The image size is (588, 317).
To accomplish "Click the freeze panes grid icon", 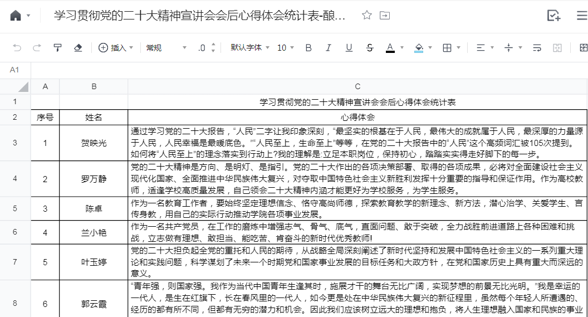I will point(584,48).
